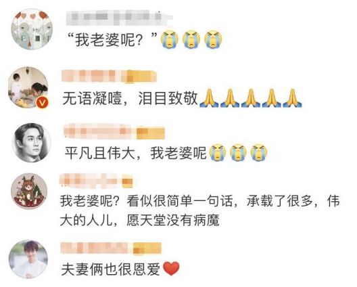
Task: Open avatar of young man in white
Action: tap(28, 259)
